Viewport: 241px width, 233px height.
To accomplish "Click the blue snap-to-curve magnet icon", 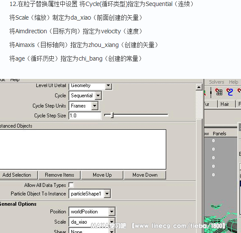I will (229, 92).
